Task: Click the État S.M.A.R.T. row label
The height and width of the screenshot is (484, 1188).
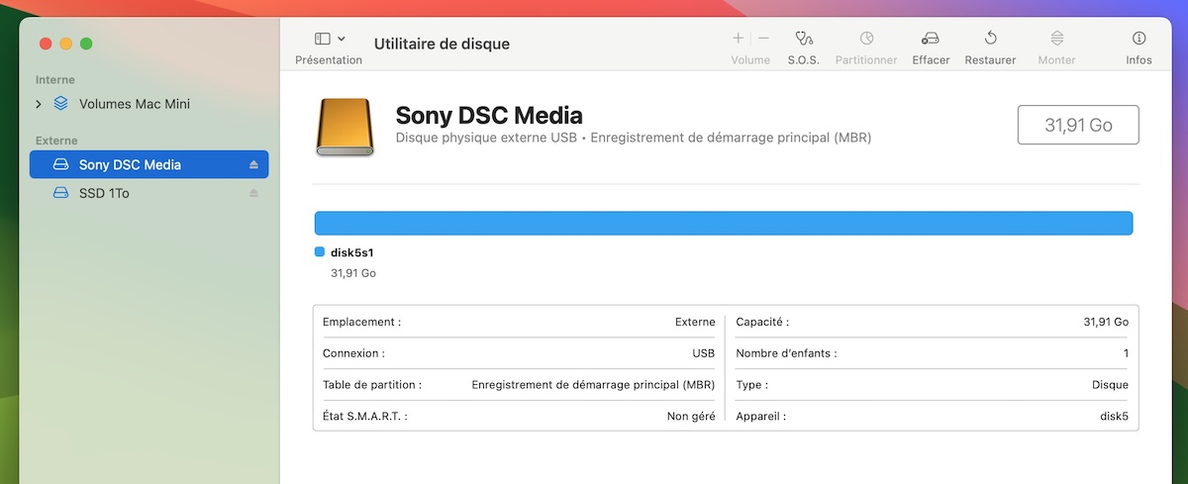Action: [365, 417]
